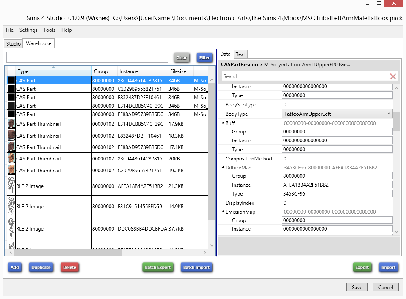This screenshot has width=406, height=299.
Task: Select CAS Part row with instance E314DCBB5C40F39C
Action: tap(108, 106)
